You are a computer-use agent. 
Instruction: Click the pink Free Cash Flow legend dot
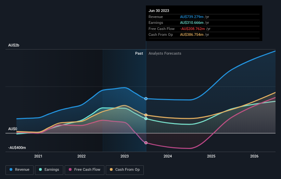[70, 169]
